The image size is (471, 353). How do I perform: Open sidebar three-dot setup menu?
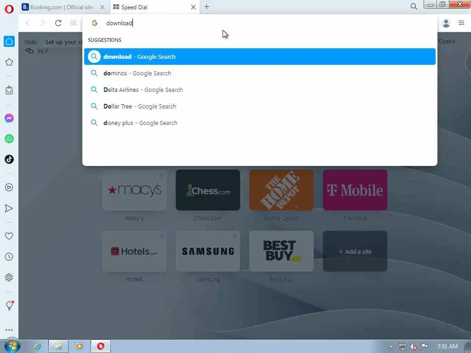coord(9,330)
